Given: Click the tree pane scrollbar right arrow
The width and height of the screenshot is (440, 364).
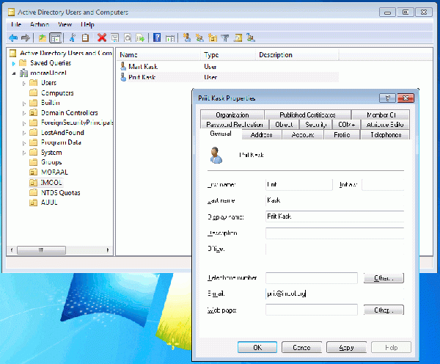Looking at the screenshot, I should (x=108, y=250).
